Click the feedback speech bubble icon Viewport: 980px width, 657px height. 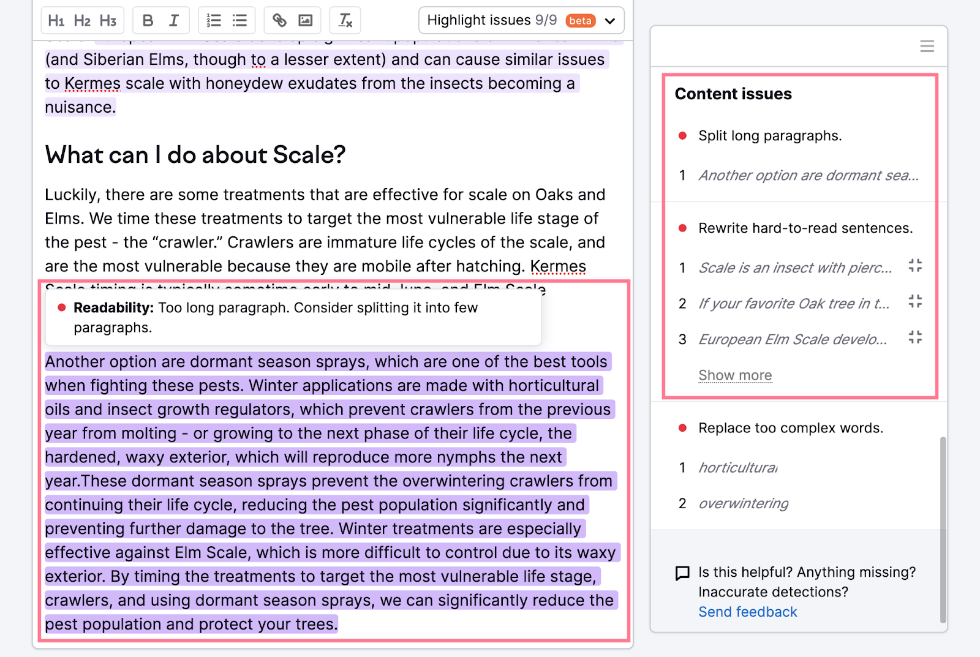coord(682,573)
